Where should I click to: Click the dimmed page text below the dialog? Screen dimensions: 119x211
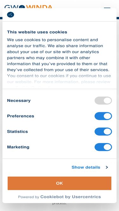pos(60,203)
